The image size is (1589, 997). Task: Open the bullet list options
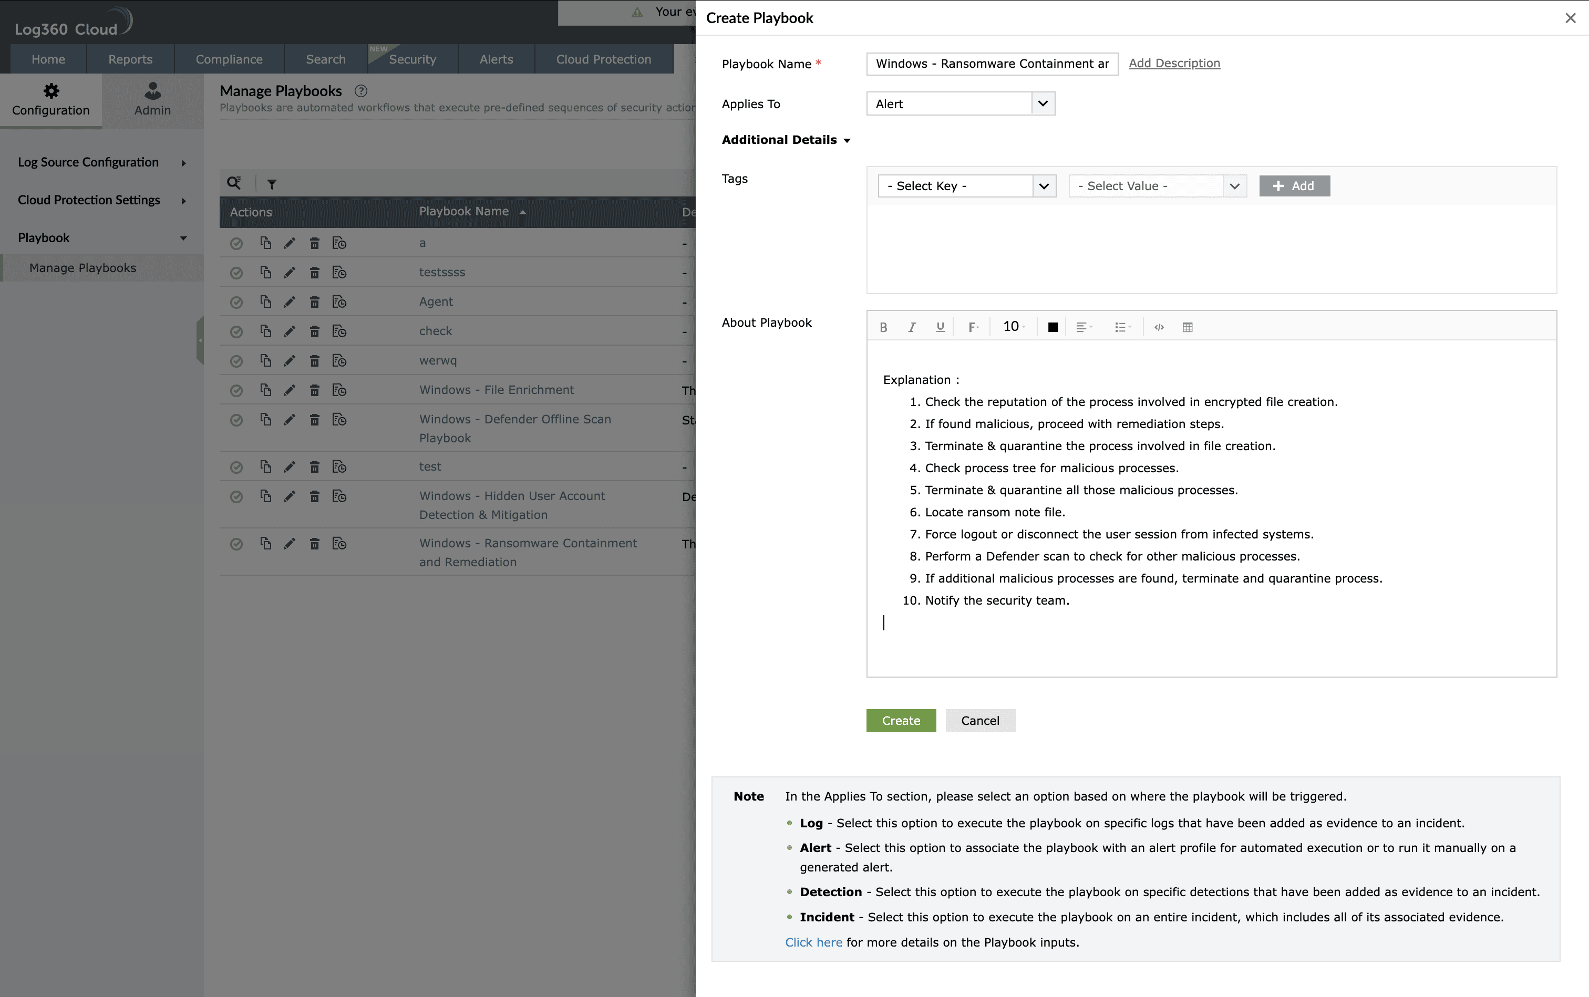coord(1123,327)
